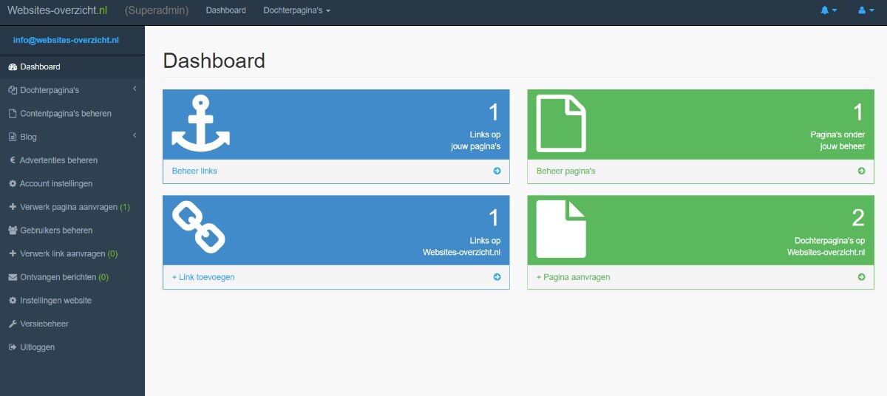The height and width of the screenshot is (396, 887).
Task: Click the blank page icon in the Pagina's tile
Action: [x=561, y=123]
